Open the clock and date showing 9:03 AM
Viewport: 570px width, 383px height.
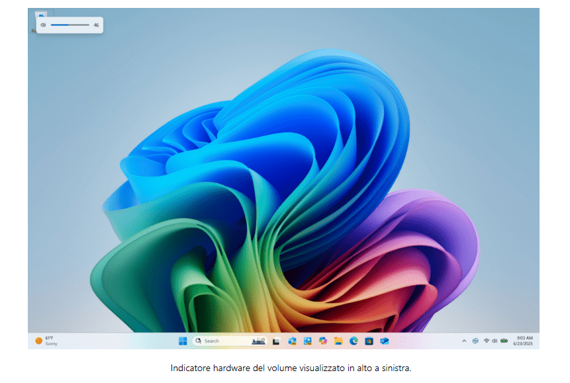(x=524, y=341)
